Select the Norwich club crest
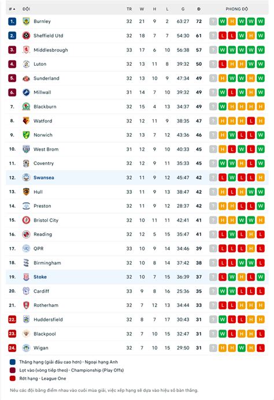 (x=26, y=135)
